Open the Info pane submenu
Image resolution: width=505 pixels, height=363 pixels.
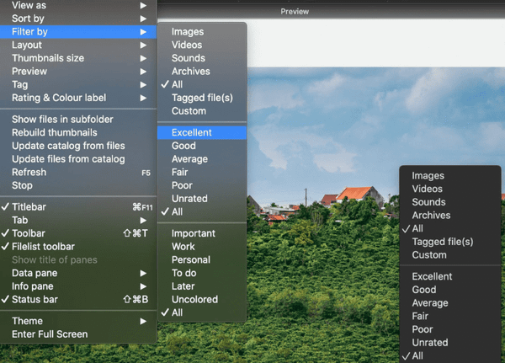[78, 286]
